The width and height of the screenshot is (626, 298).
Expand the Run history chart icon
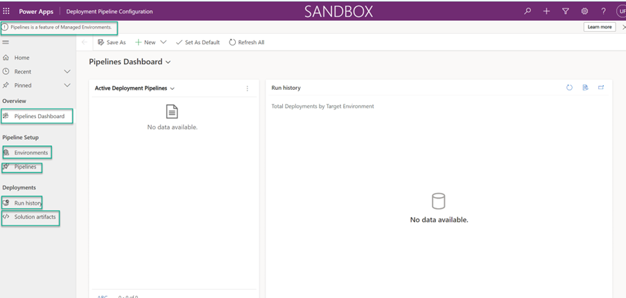(x=601, y=88)
